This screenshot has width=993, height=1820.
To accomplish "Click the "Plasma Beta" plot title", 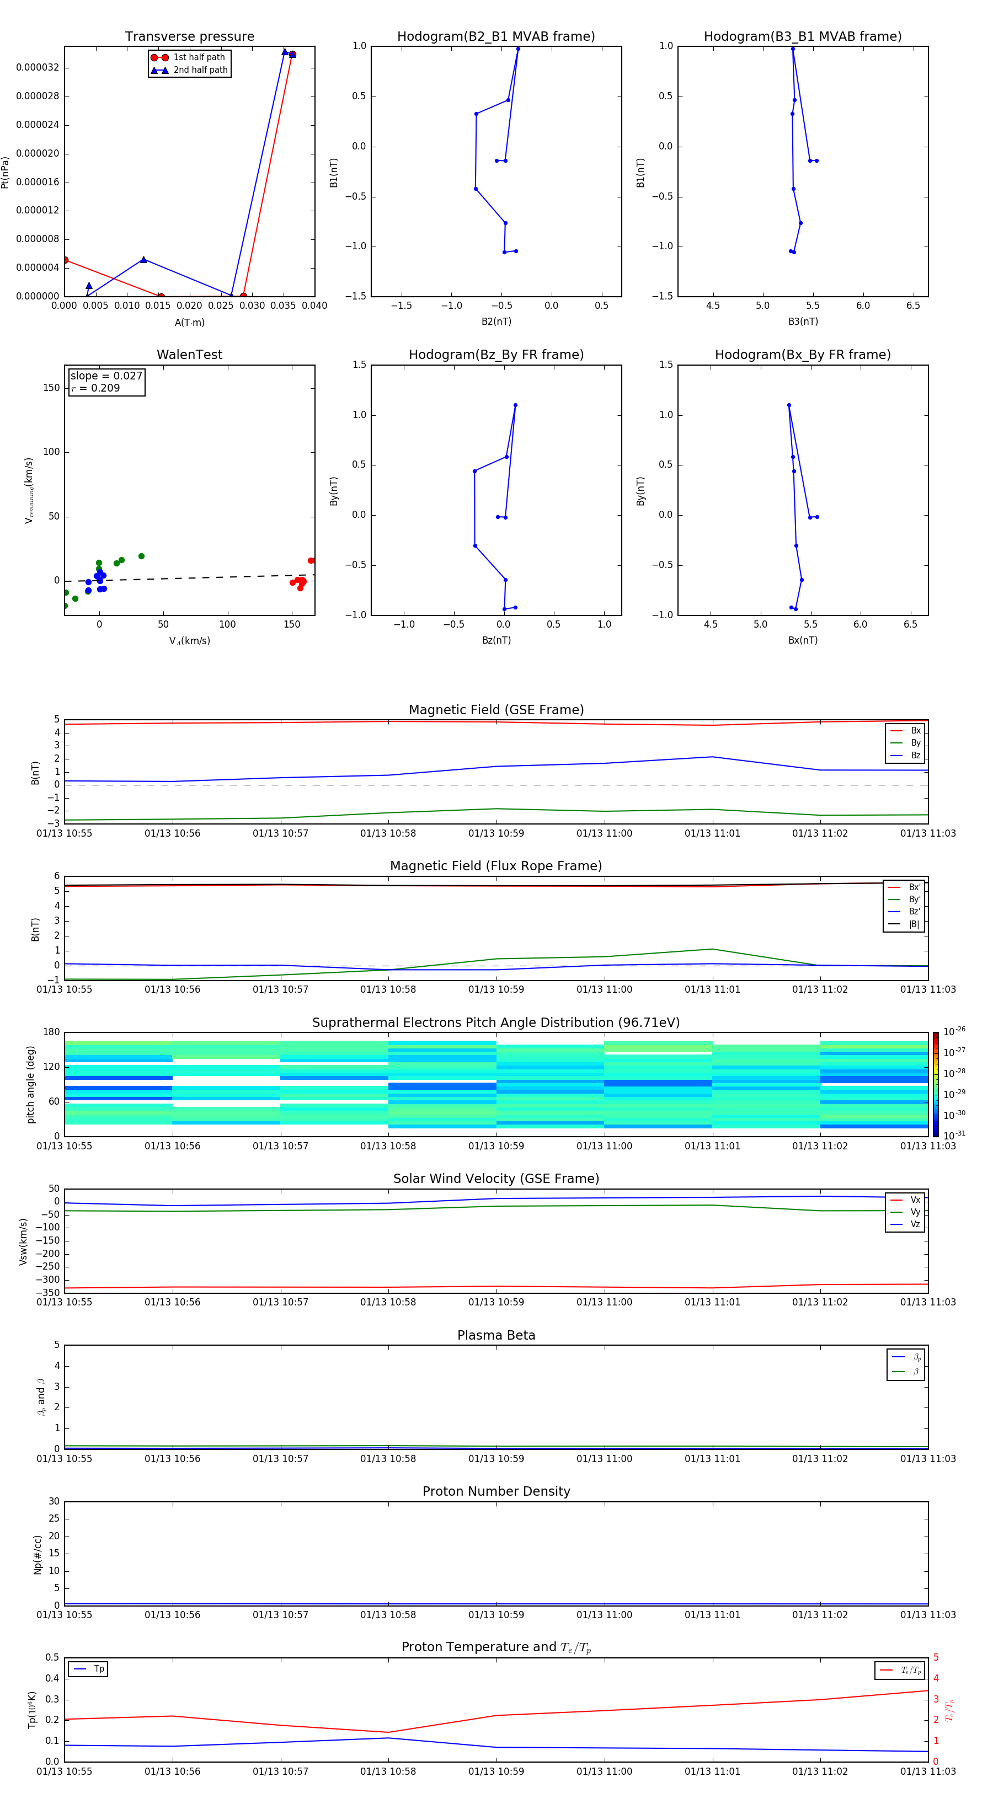I will pos(496,1336).
